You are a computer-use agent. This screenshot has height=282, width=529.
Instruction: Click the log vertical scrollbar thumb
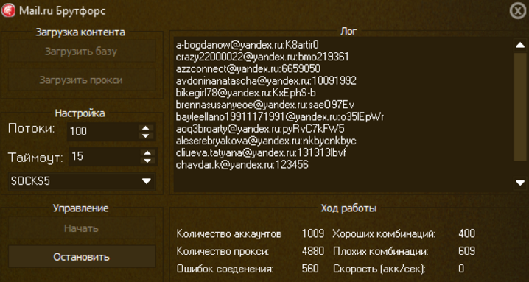(x=520, y=106)
